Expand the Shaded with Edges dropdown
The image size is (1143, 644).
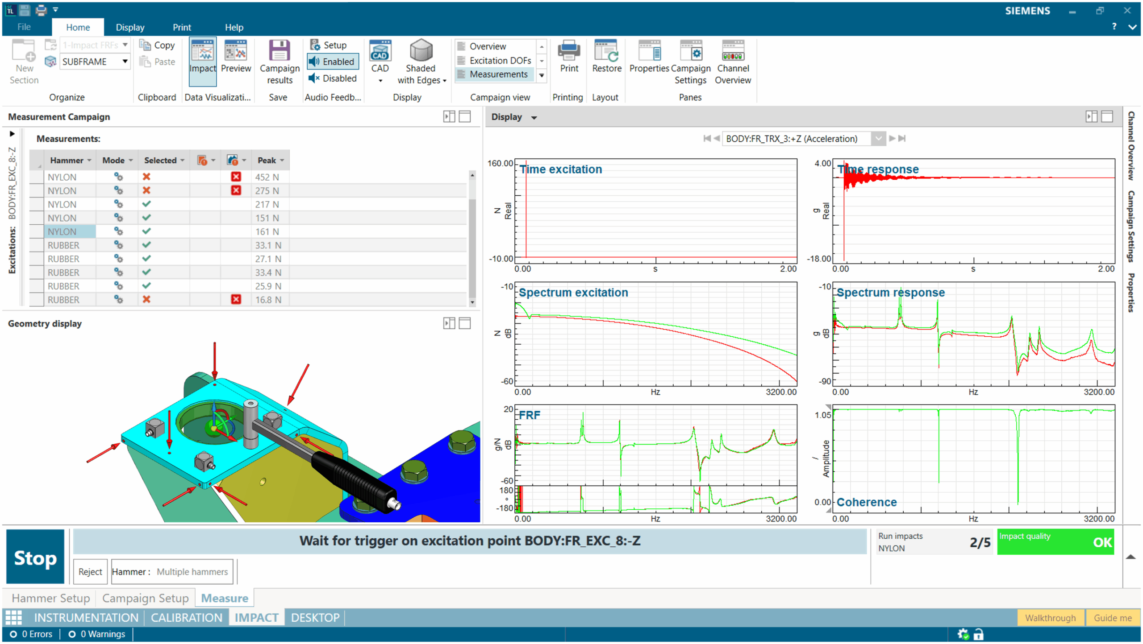[x=444, y=81]
